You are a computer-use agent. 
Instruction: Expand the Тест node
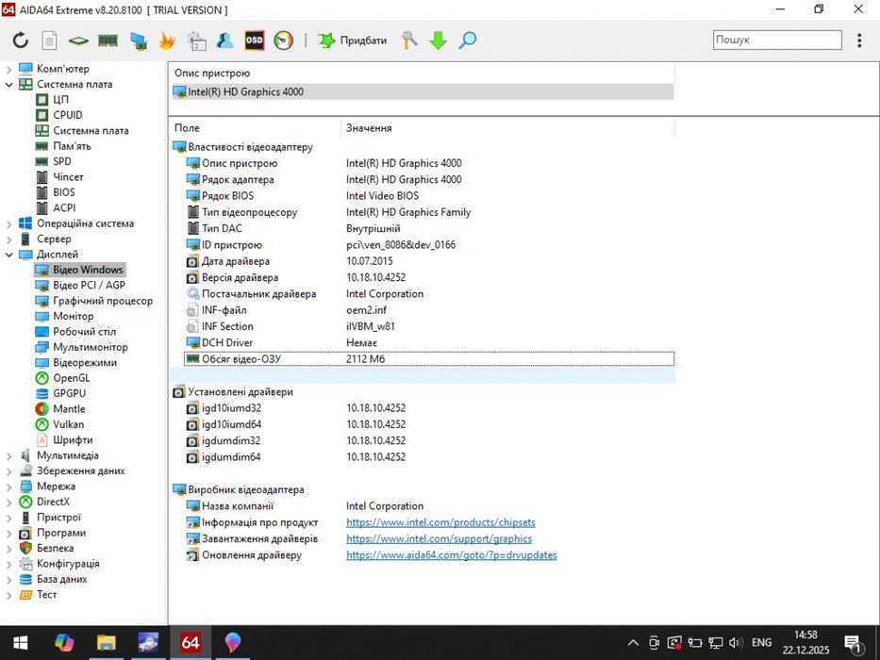(8, 595)
